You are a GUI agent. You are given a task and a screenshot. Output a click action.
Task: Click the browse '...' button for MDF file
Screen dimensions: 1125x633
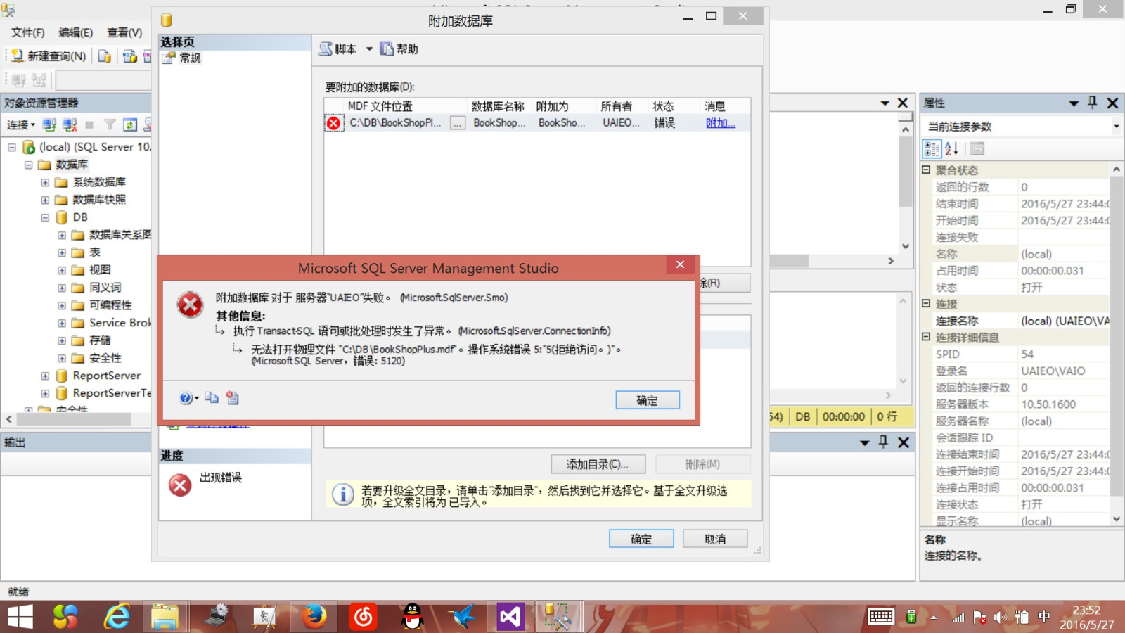[x=458, y=123]
